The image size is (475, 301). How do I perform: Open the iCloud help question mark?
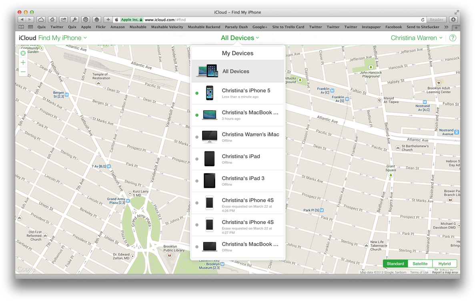(x=453, y=38)
